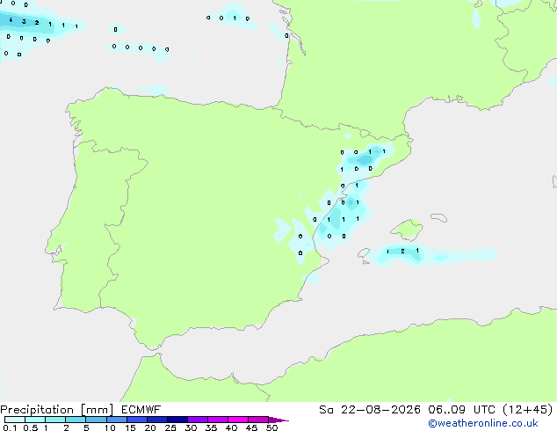The height and width of the screenshot is (431, 557).
Task: Click the '4' value in the Atlantic rain band
Action: (x=11, y=20)
